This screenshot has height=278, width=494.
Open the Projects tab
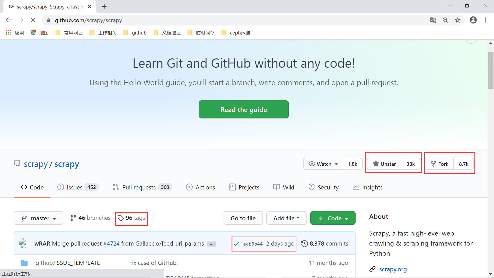pyautogui.click(x=244, y=187)
